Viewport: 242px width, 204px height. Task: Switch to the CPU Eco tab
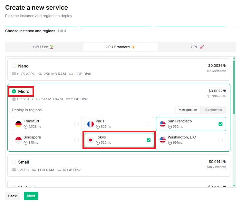pyautogui.click(x=44, y=47)
